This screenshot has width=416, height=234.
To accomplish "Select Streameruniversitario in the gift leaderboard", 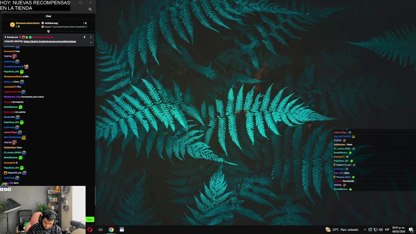I will pyautogui.click(x=28, y=23).
